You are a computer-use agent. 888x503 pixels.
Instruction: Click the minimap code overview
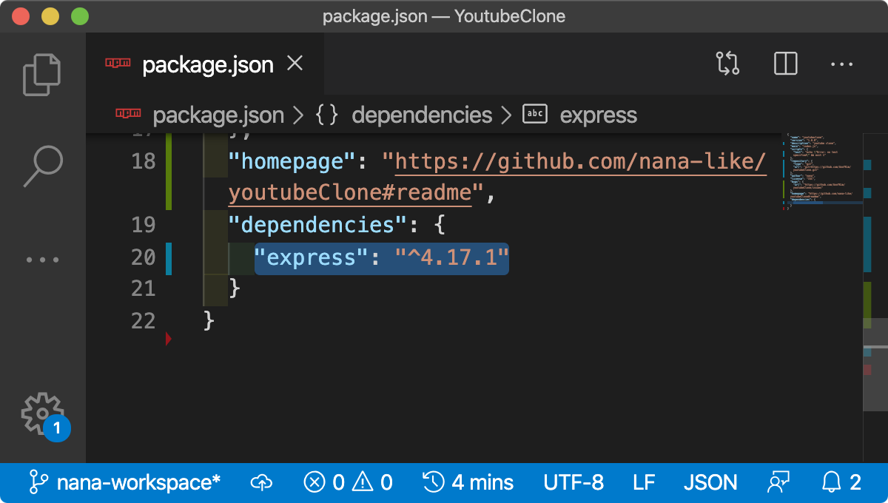pos(821,172)
